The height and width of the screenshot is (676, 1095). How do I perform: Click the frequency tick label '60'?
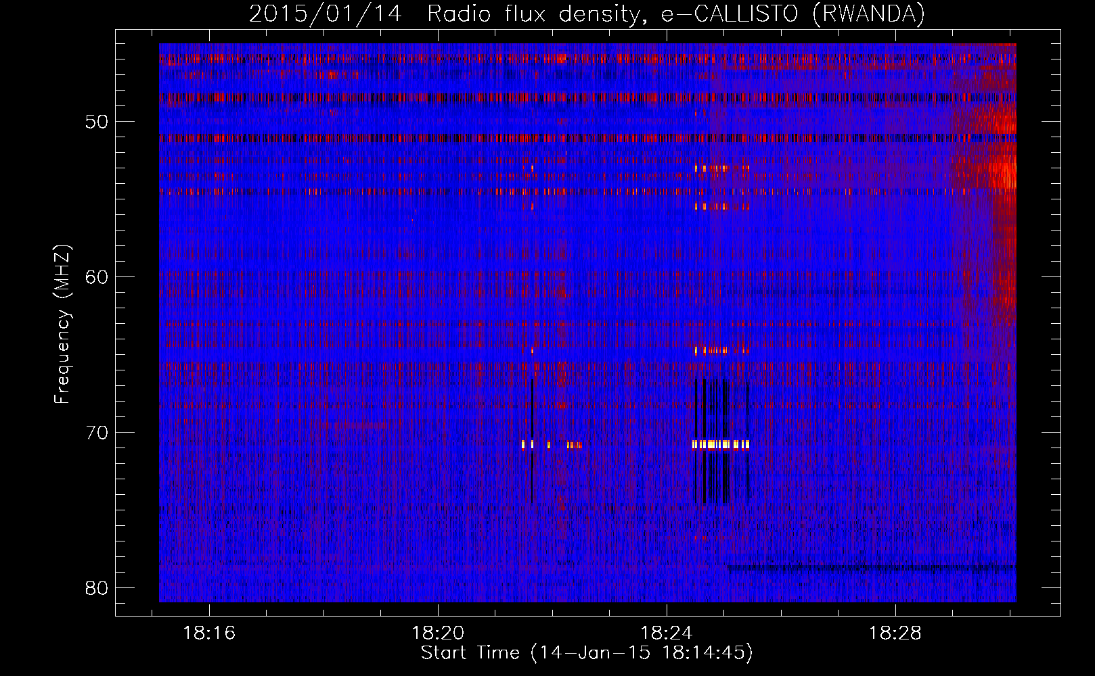tap(97, 277)
